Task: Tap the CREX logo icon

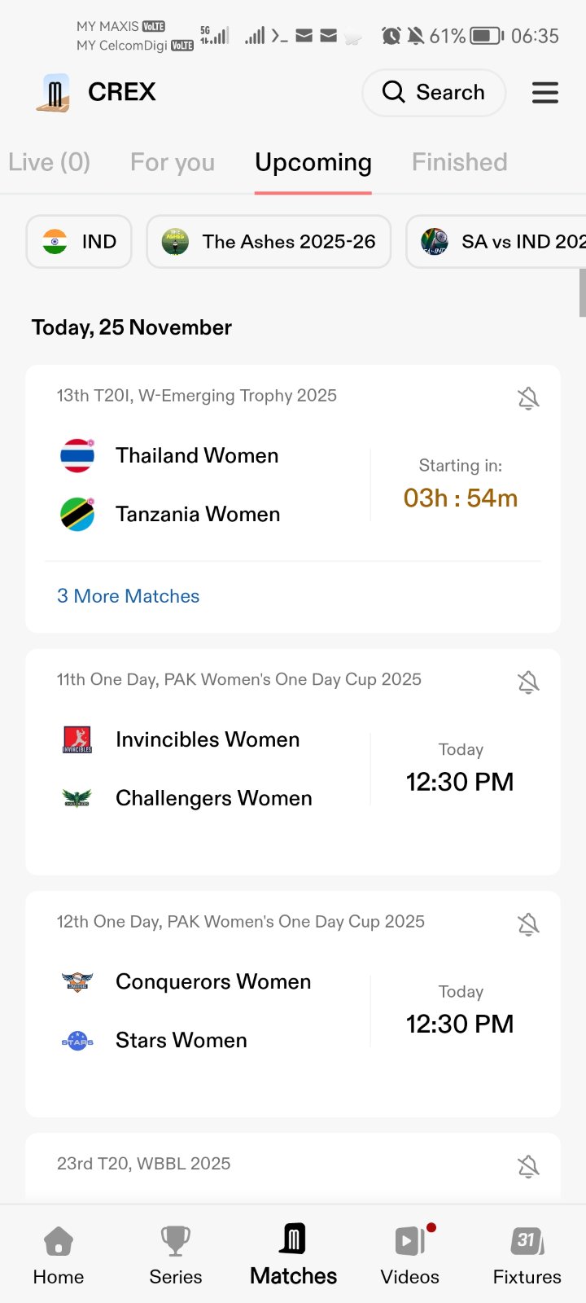Action: tap(54, 93)
